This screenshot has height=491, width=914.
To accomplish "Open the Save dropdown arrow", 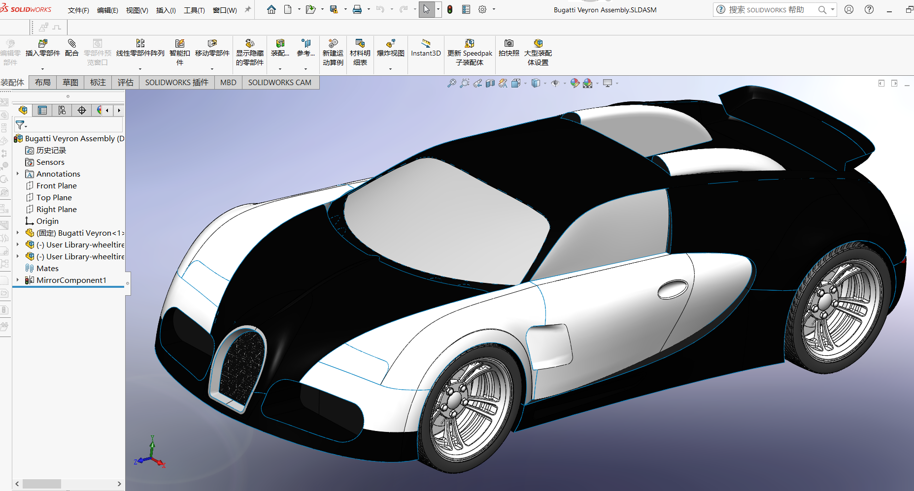I will click(345, 9).
